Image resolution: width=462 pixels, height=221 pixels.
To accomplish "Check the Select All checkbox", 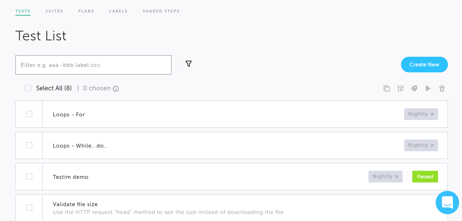I will coord(28,88).
